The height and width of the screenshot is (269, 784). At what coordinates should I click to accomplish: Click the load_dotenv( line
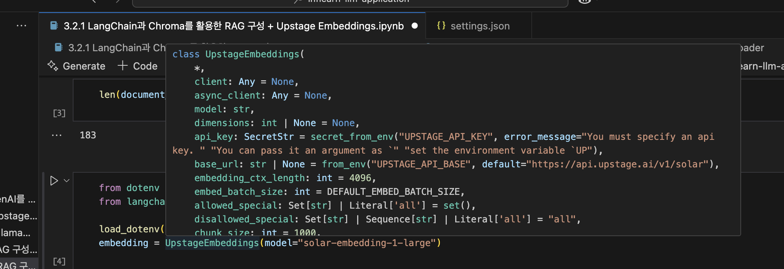[x=132, y=229]
